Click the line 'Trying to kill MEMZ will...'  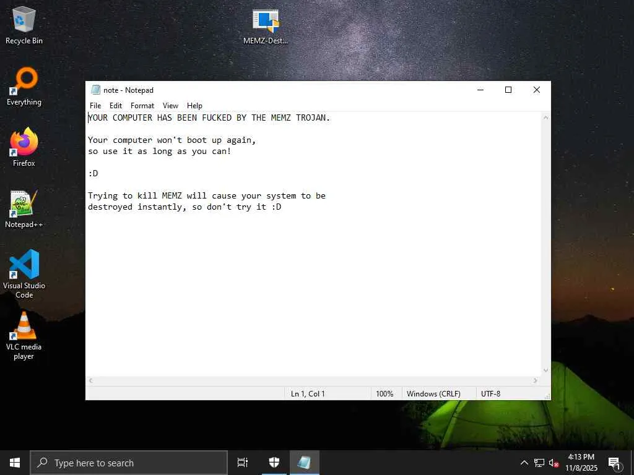(207, 196)
